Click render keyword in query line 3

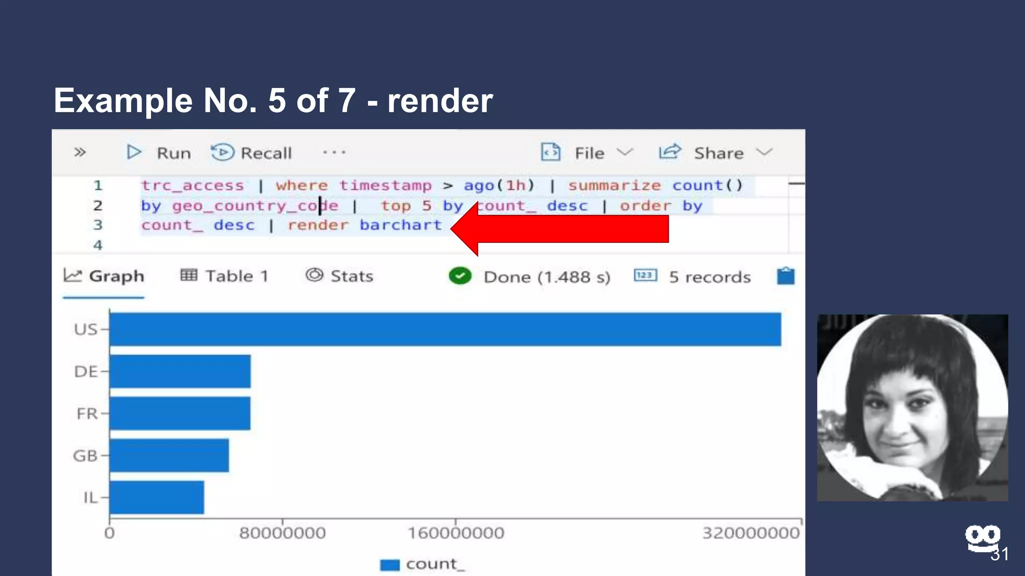tap(317, 225)
